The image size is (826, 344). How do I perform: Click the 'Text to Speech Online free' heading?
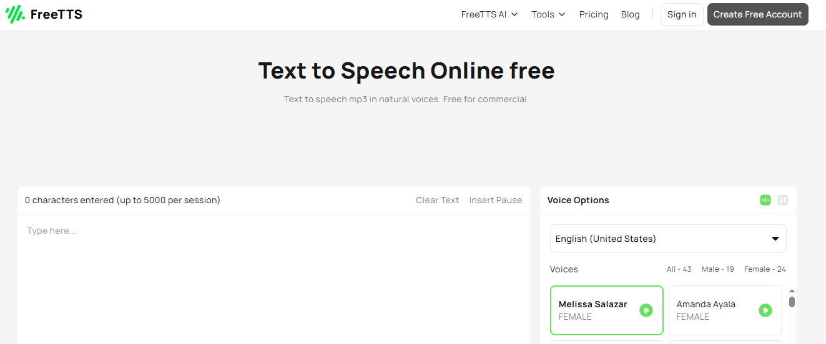click(x=406, y=70)
